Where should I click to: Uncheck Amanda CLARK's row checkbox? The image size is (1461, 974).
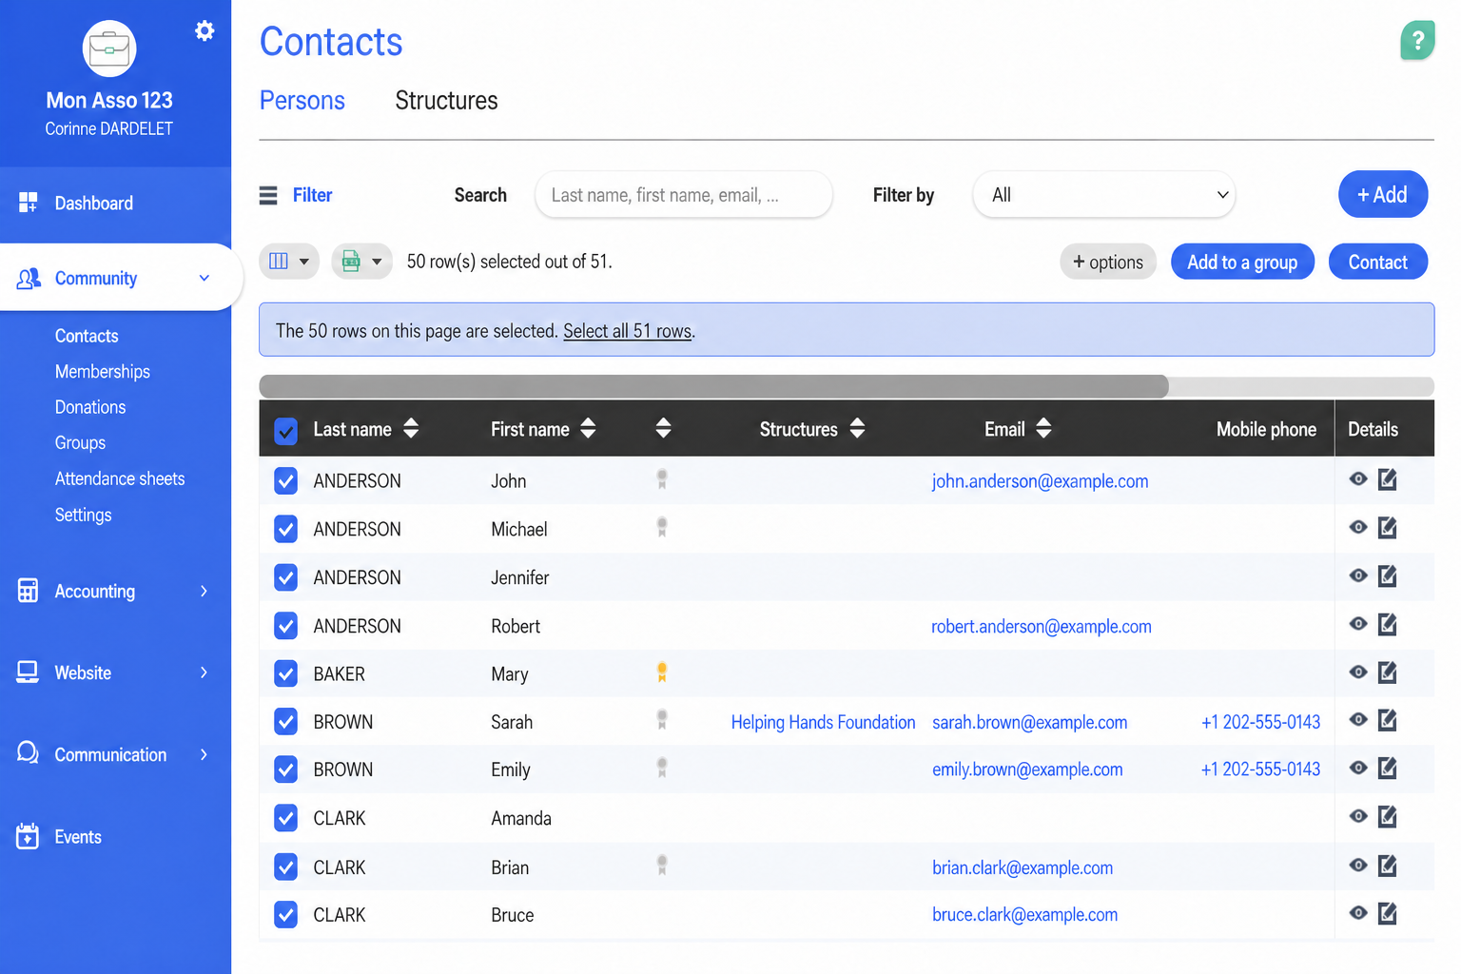[x=285, y=817]
